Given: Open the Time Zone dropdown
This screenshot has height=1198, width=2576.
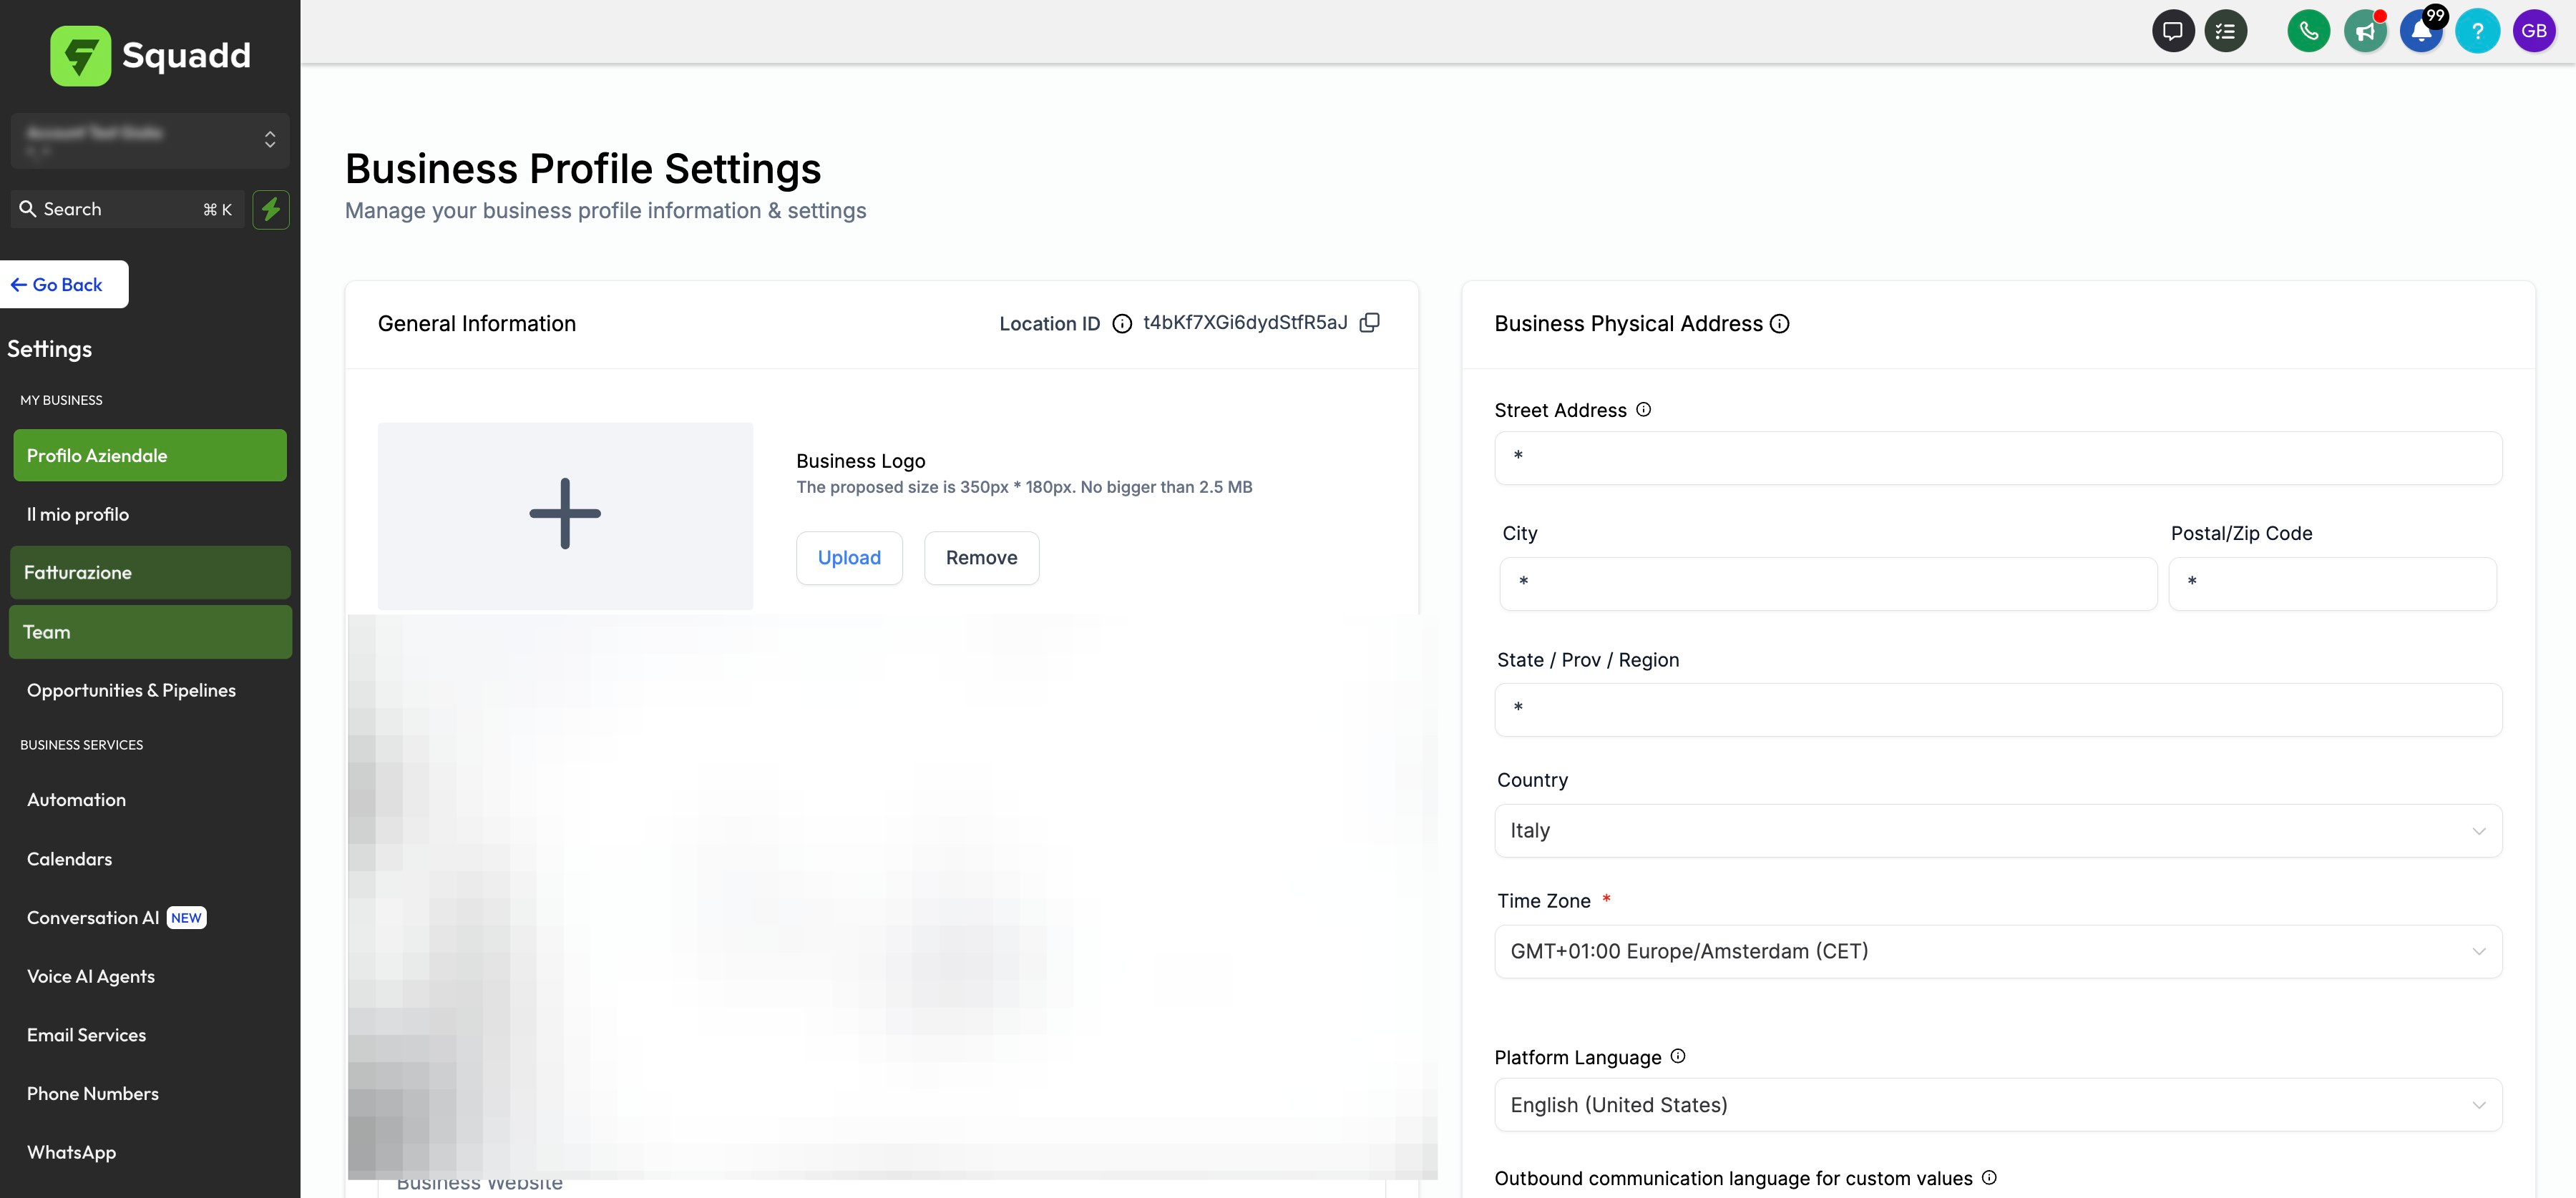Looking at the screenshot, I should tap(1997, 951).
